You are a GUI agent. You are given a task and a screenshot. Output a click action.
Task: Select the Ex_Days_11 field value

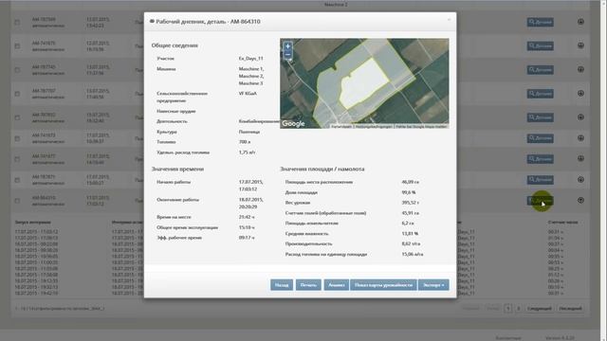(x=250, y=59)
